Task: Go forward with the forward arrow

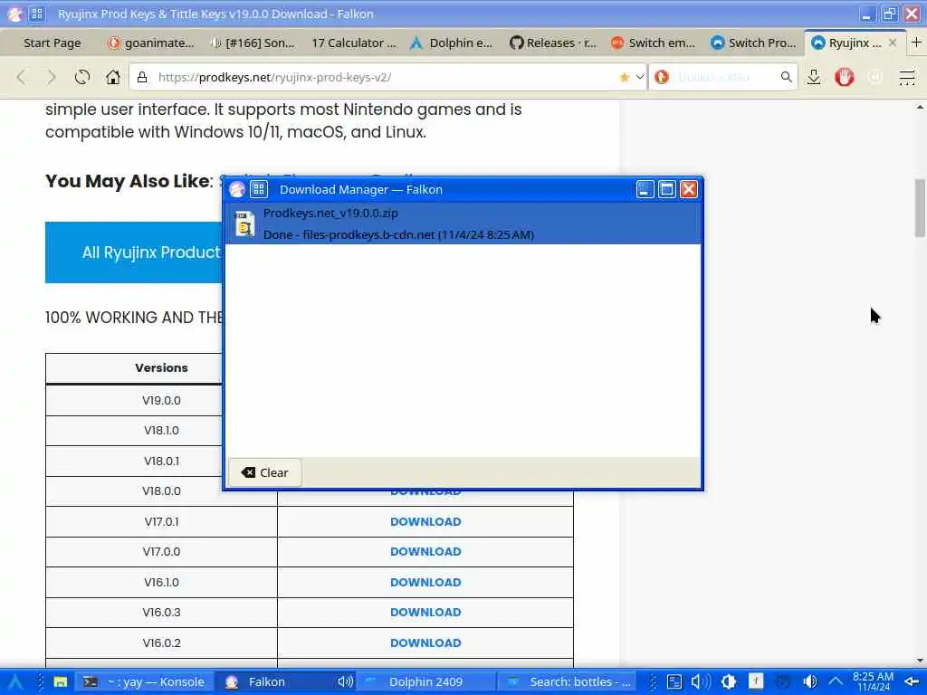Action: tap(52, 77)
